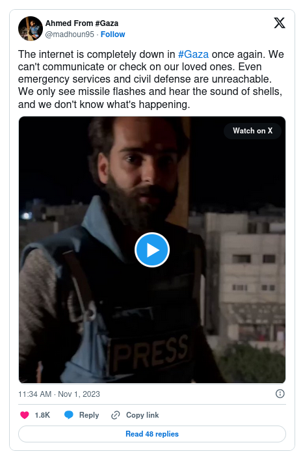Click the Read 48 replies button
The width and height of the screenshot is (303, 460).
[151, 434]
